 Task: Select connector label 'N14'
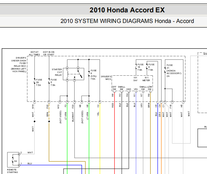tap(33, 107)
